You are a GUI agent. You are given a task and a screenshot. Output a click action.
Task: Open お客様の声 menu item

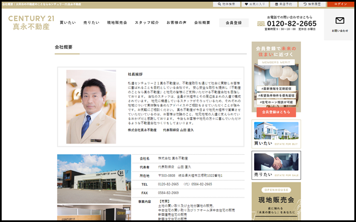pos(176,22)
